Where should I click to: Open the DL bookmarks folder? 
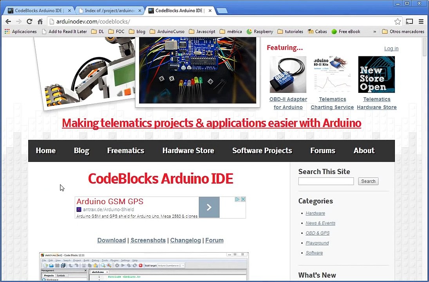(98, 31)
